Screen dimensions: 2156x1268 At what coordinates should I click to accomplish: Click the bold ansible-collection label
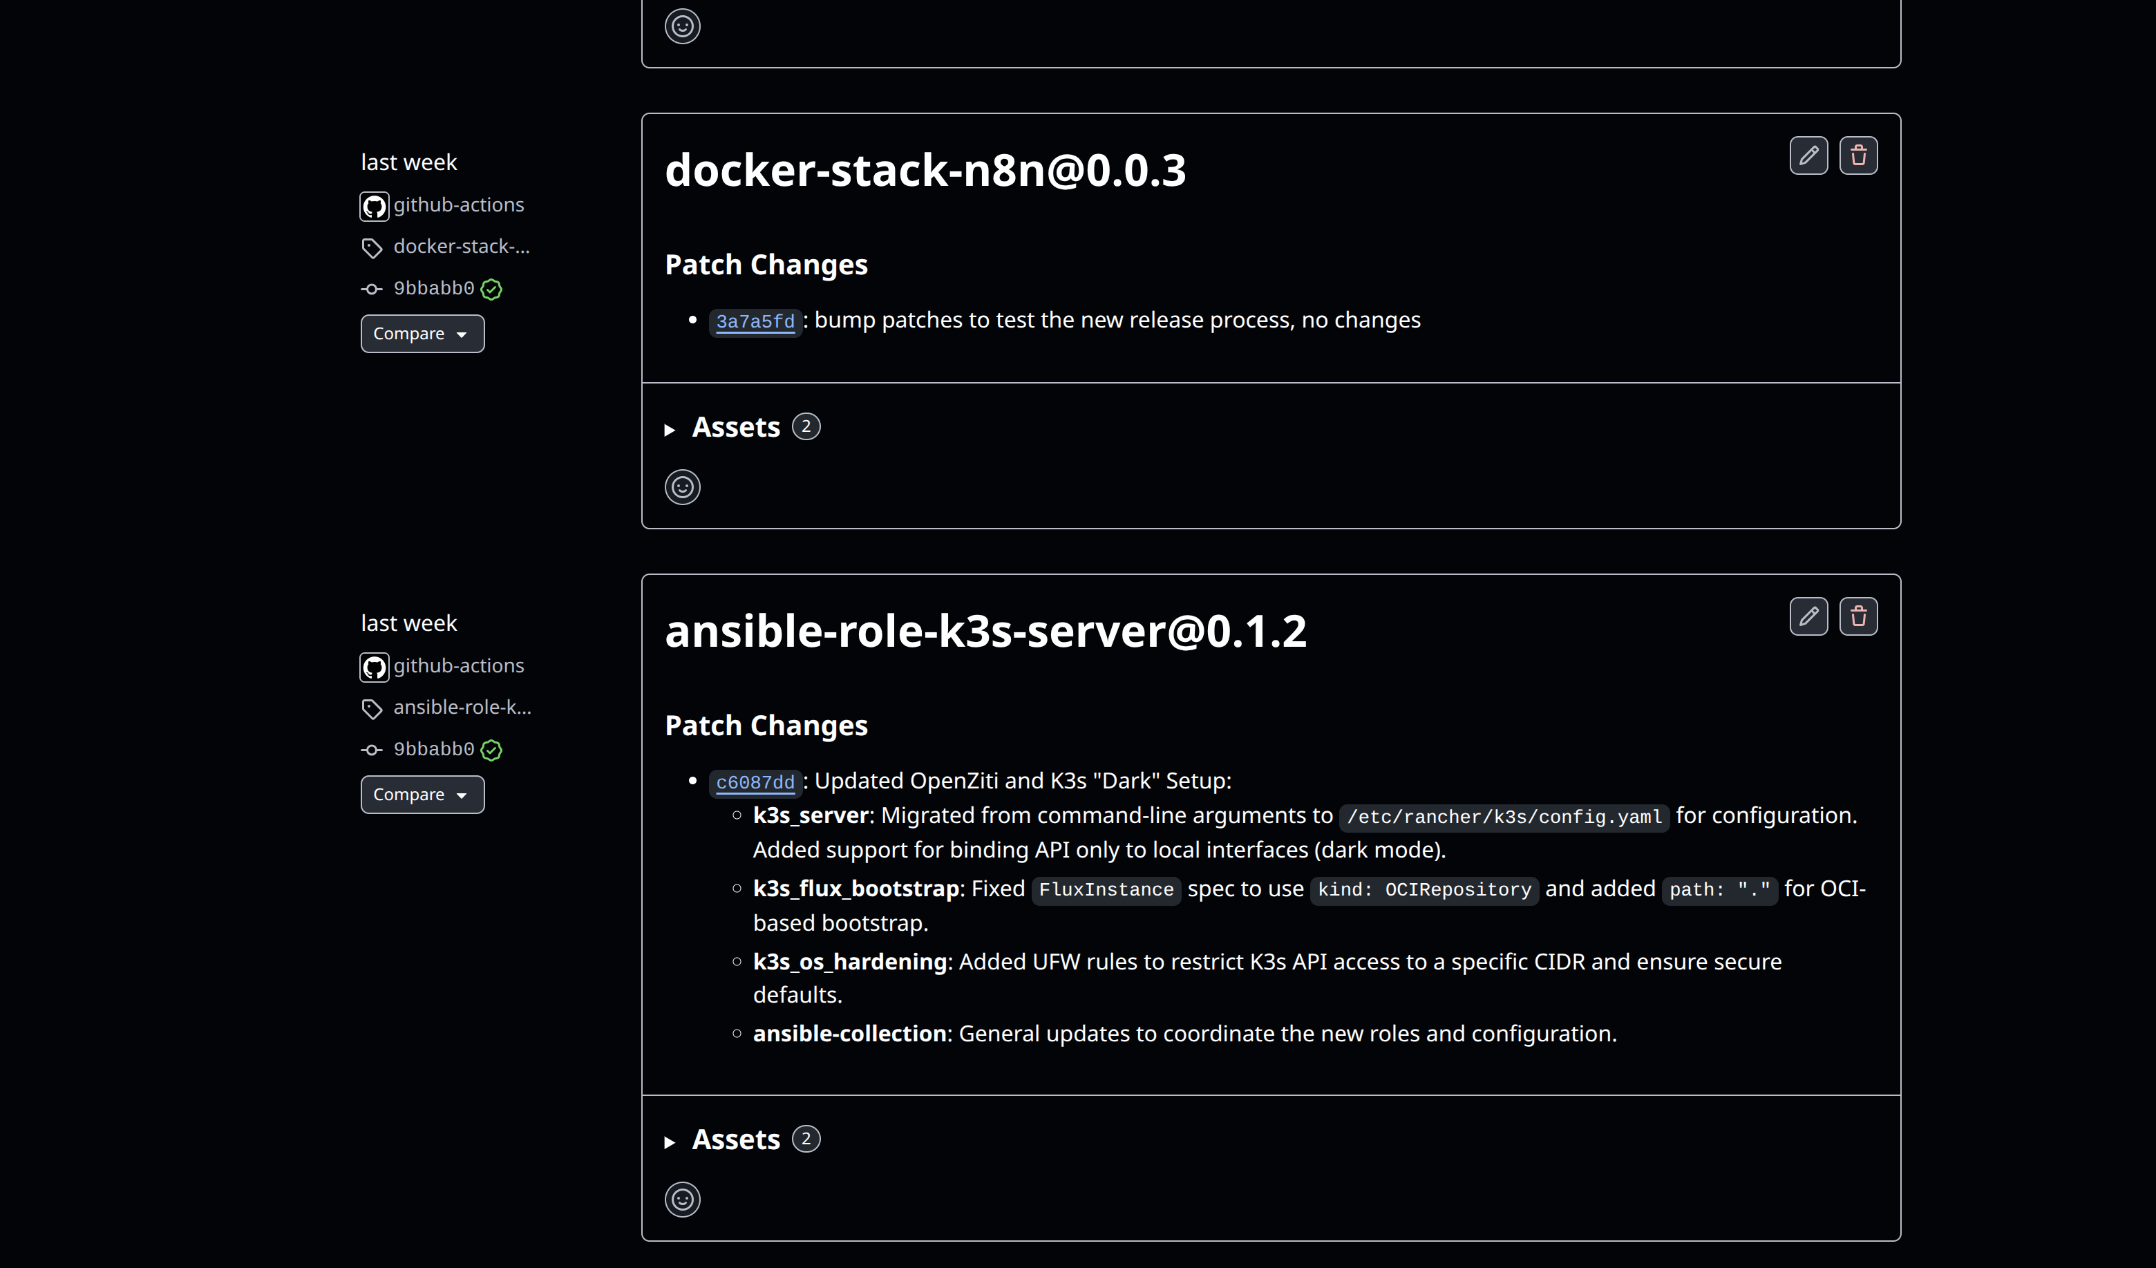click(x=849, y=1034)
